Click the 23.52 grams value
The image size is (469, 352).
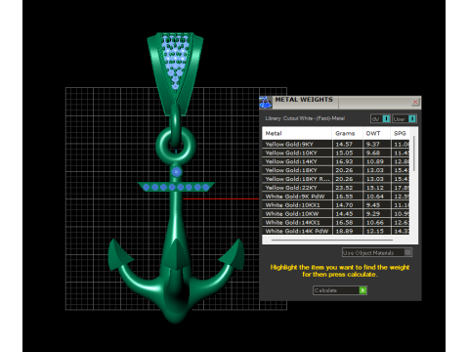(344, 188)
